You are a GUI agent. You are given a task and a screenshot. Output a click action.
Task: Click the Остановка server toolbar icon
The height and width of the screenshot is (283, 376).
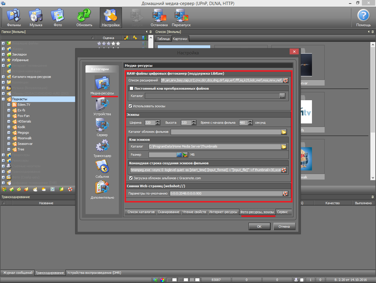pos(159,18)
